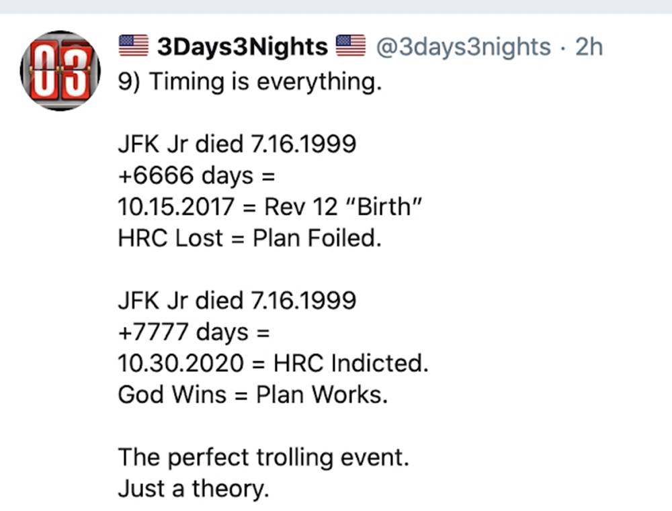Click the '9) Timing is everything.' line
Viewport: 672px width, 511px height.
[x=249, y=82]
